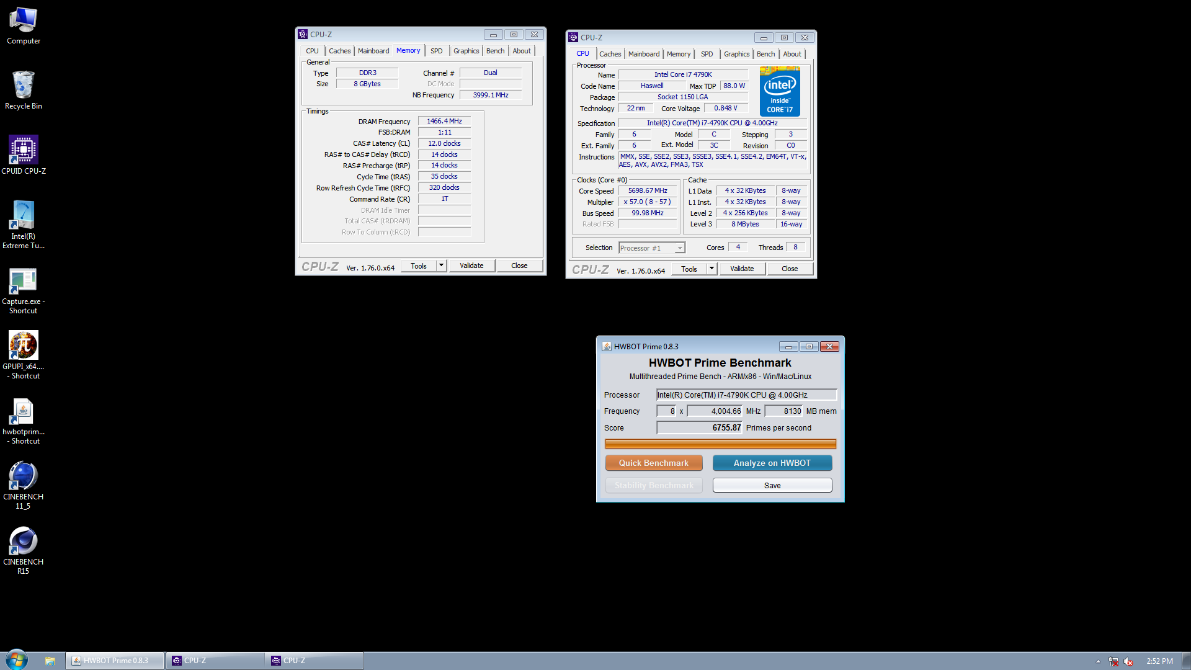Launch GPUPI_x64 shortcut icon
Screen dimensions: 1191x670
coord(24,355)
